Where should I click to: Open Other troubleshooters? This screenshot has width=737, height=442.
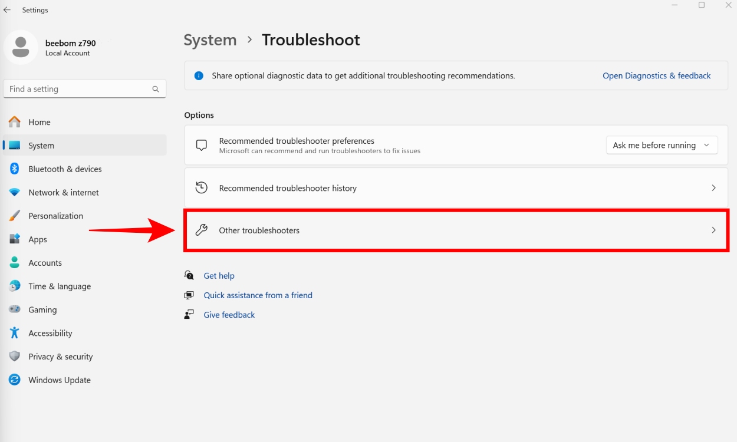pos(457,230)
